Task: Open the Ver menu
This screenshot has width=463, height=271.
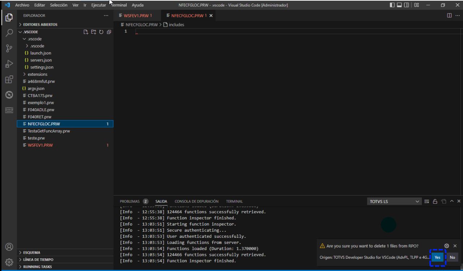Action: tap(75, 5)
